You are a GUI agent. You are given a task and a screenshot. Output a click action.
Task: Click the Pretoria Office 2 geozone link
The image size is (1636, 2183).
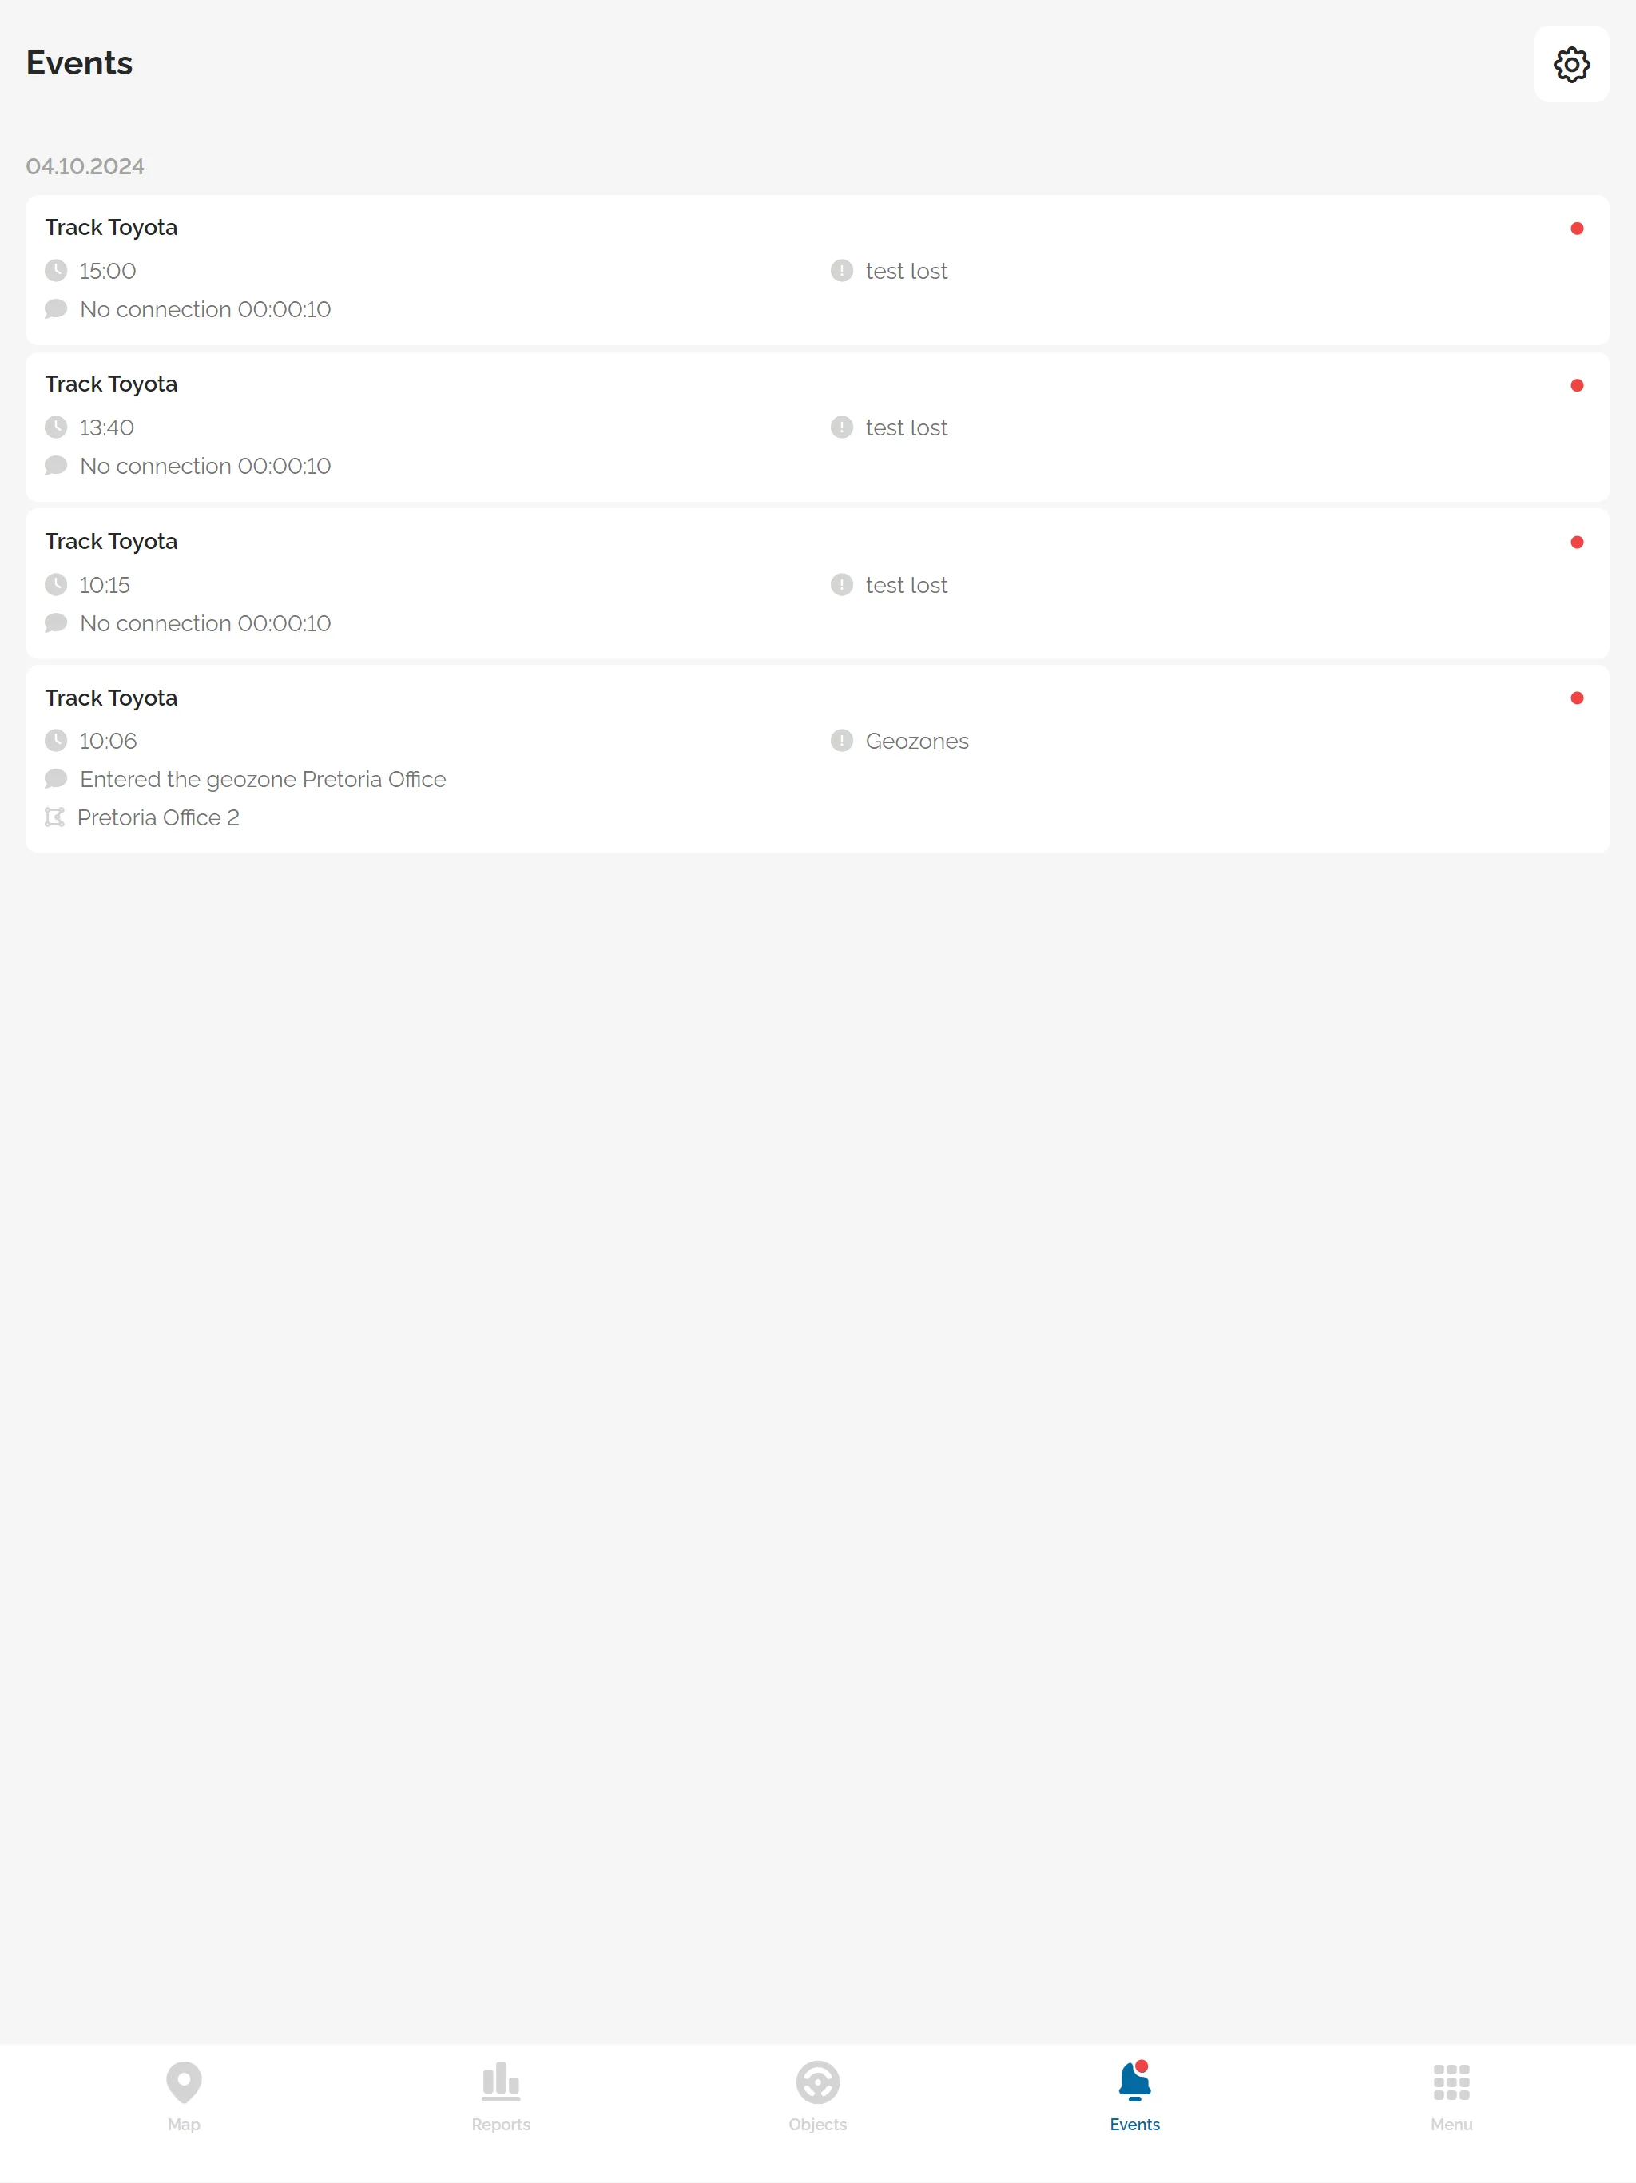[159, 817]
